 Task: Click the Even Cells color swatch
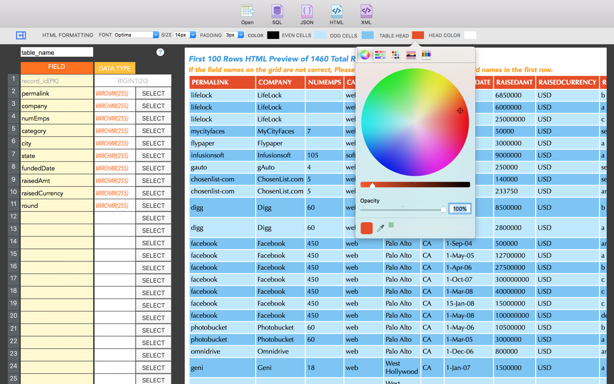[320, 35]
